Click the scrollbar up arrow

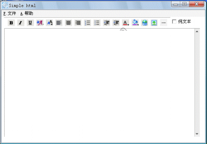197,31
